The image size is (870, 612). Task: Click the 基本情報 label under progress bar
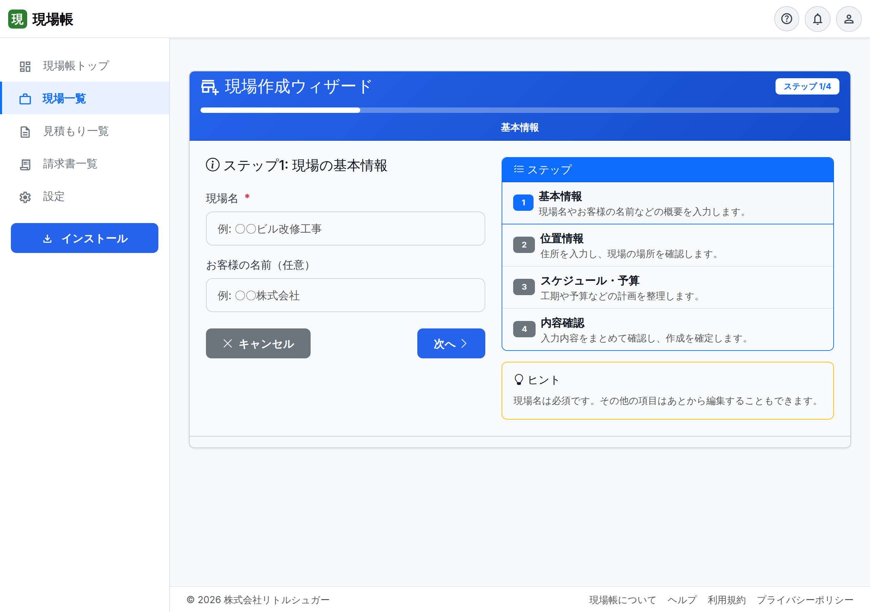[520, 128]
